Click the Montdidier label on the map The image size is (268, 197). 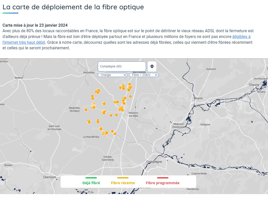(89, 72)
